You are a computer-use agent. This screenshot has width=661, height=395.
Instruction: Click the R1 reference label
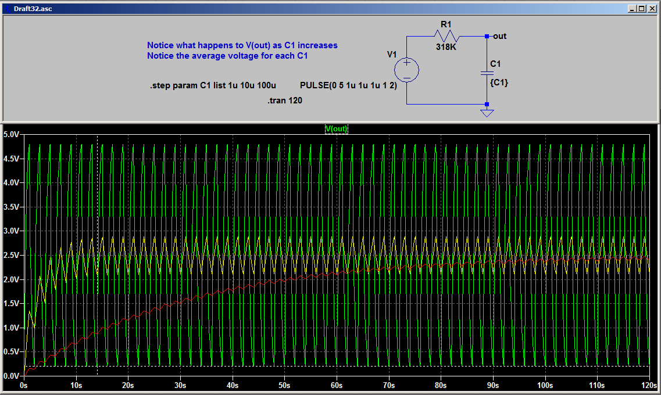[x=446, y=24]
